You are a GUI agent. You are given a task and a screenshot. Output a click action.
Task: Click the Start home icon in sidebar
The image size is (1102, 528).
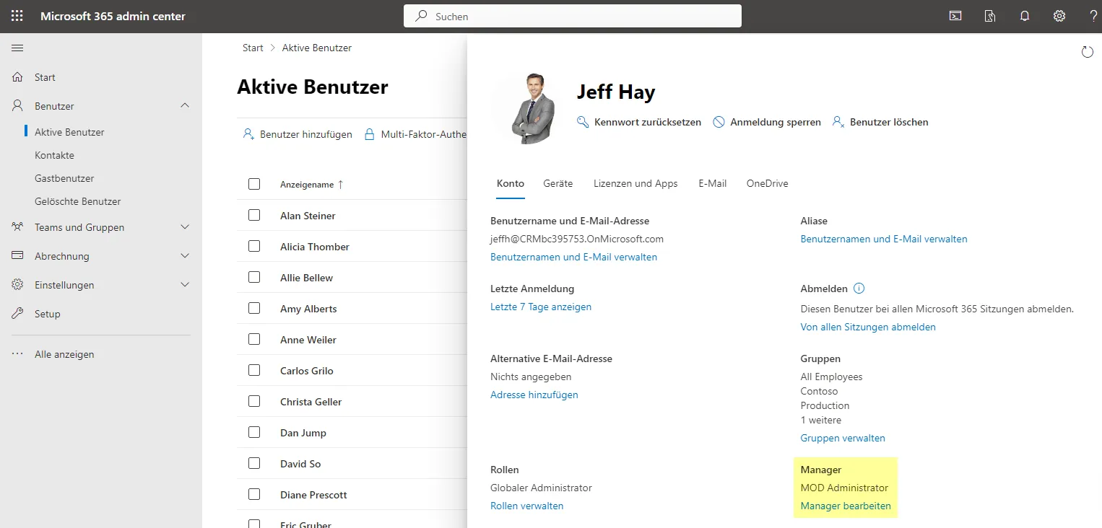click(x=18, y=77)
